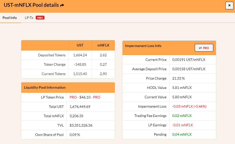235x144 pixels.
Task: Click the -0.01 mNFLX LP earnings value
Action: click(183, 125)
